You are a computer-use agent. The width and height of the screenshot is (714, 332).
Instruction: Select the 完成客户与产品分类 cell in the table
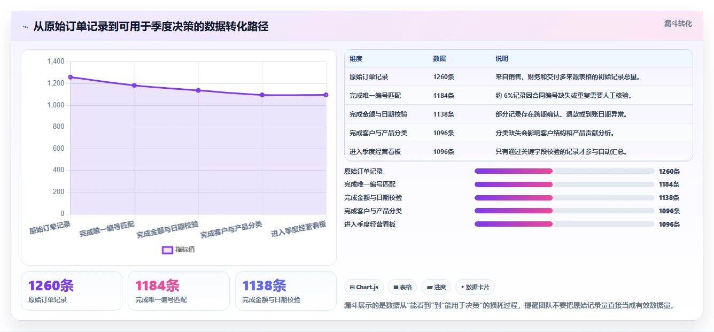coord(378,133)
